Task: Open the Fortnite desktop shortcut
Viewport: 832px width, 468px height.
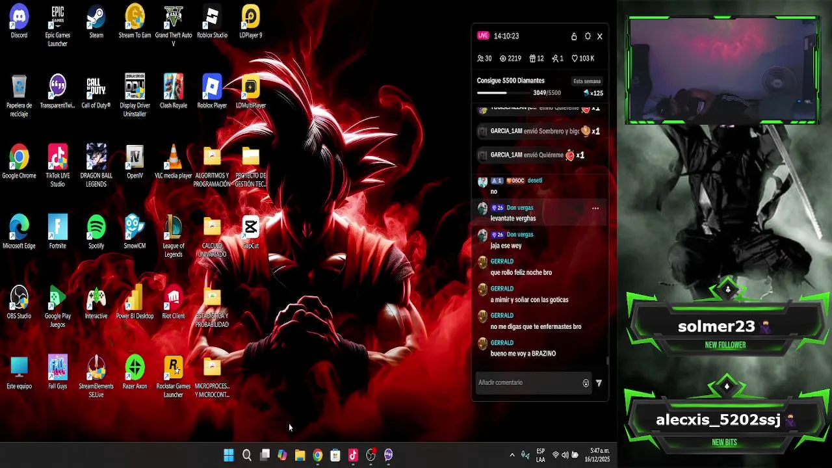Action: click(58, 233)
